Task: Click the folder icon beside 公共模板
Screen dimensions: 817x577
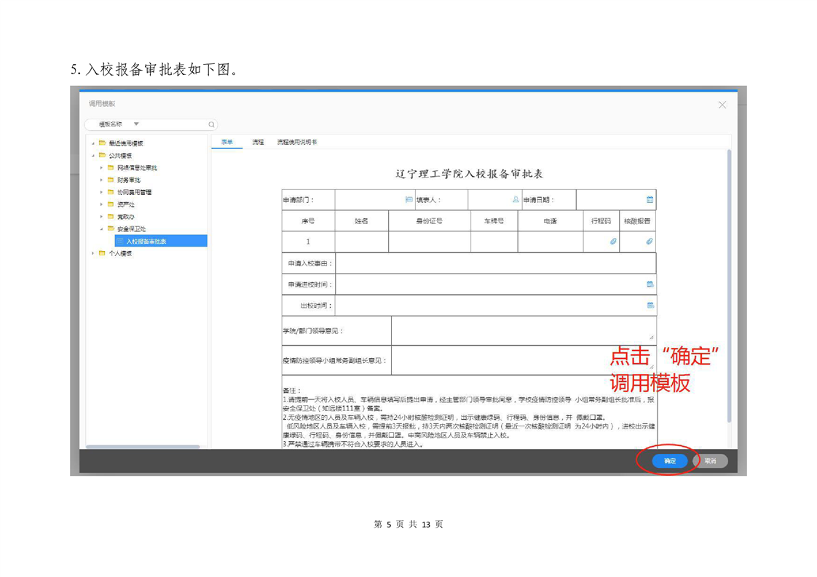Action: [x=103, y=155]
